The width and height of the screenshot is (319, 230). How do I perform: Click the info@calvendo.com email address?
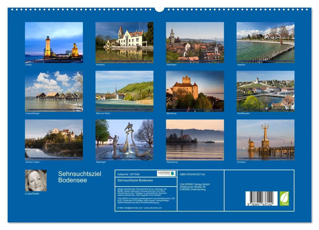(133, 208)
